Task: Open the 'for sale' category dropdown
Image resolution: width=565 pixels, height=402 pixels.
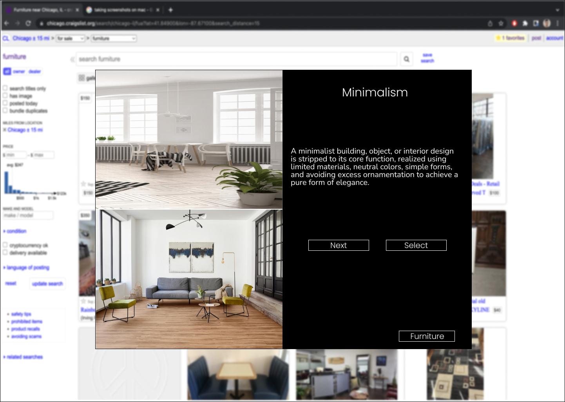Action: 71,38
